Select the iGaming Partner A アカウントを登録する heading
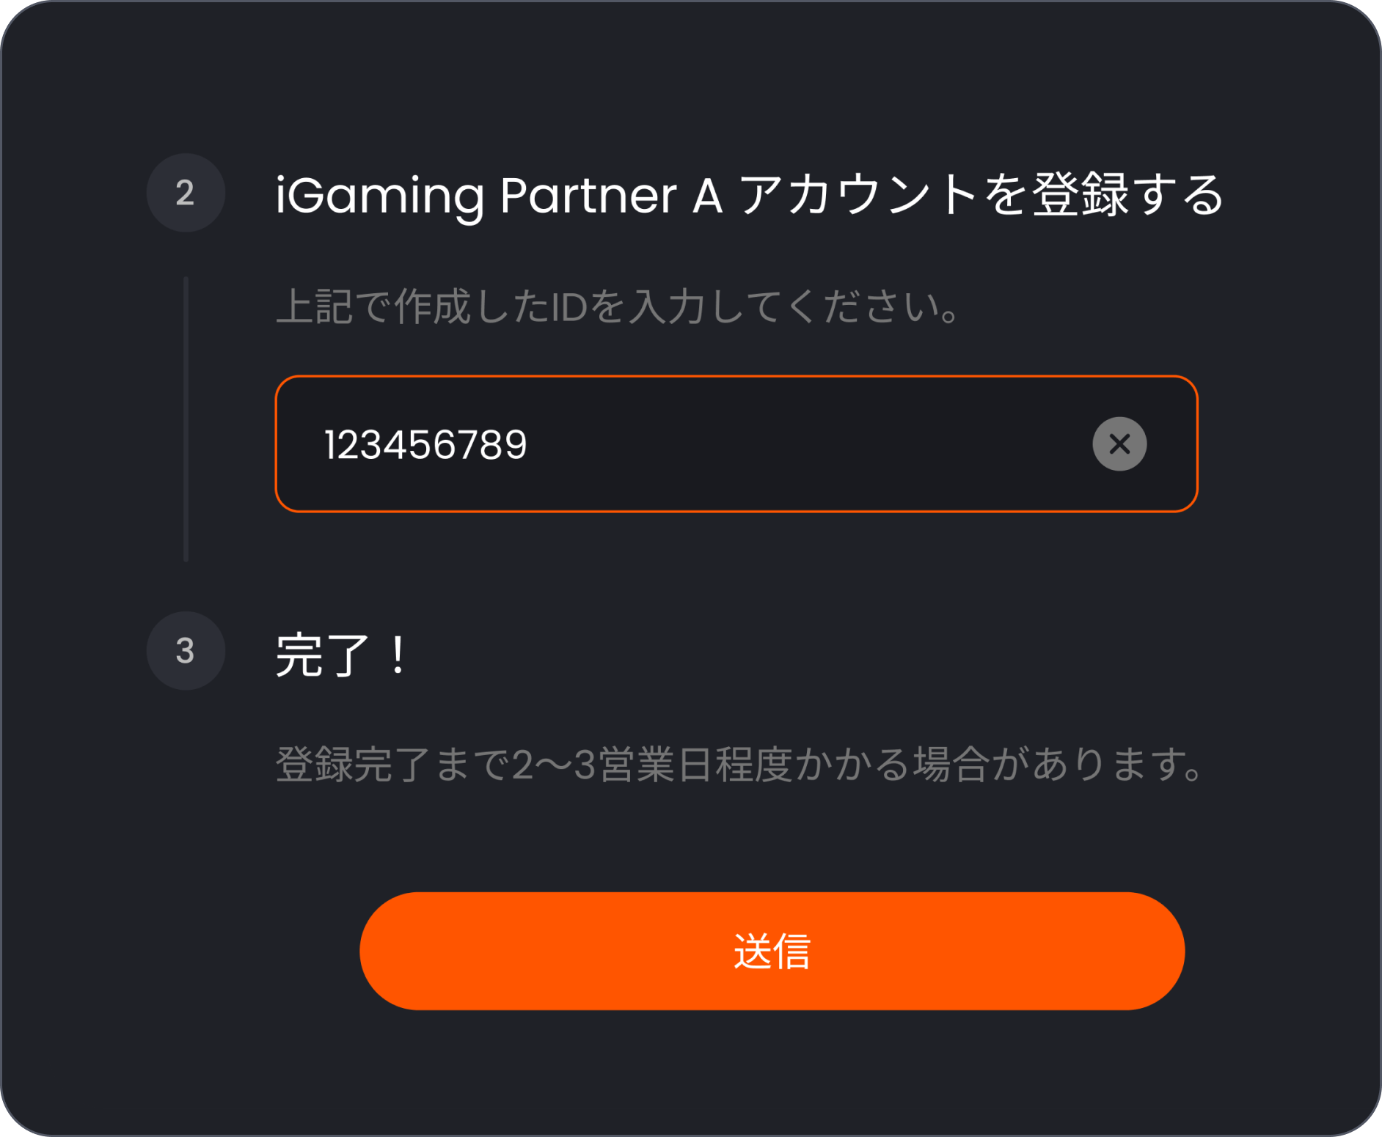The image size is (1382, 1137). [750, 195]
